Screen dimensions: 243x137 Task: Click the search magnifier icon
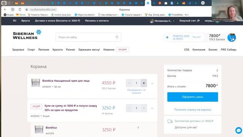pos(117,37)
